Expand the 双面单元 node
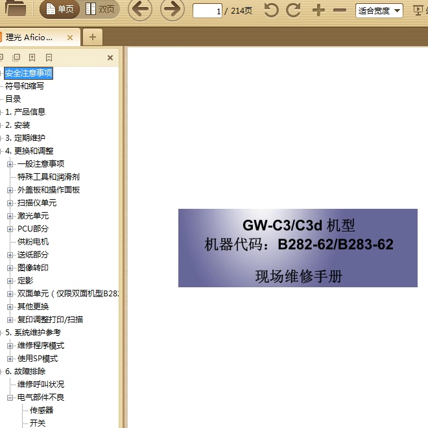428x428 pixels. (10, 294)
